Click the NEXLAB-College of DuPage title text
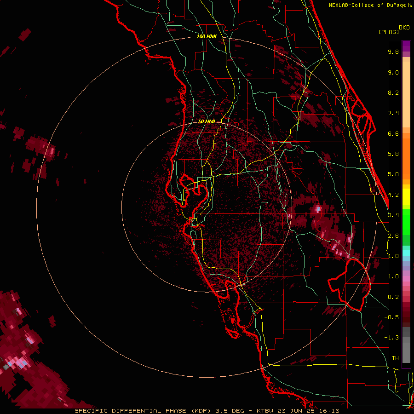The width and height of the screenshot is (414, 414). [x=368, y=5]
